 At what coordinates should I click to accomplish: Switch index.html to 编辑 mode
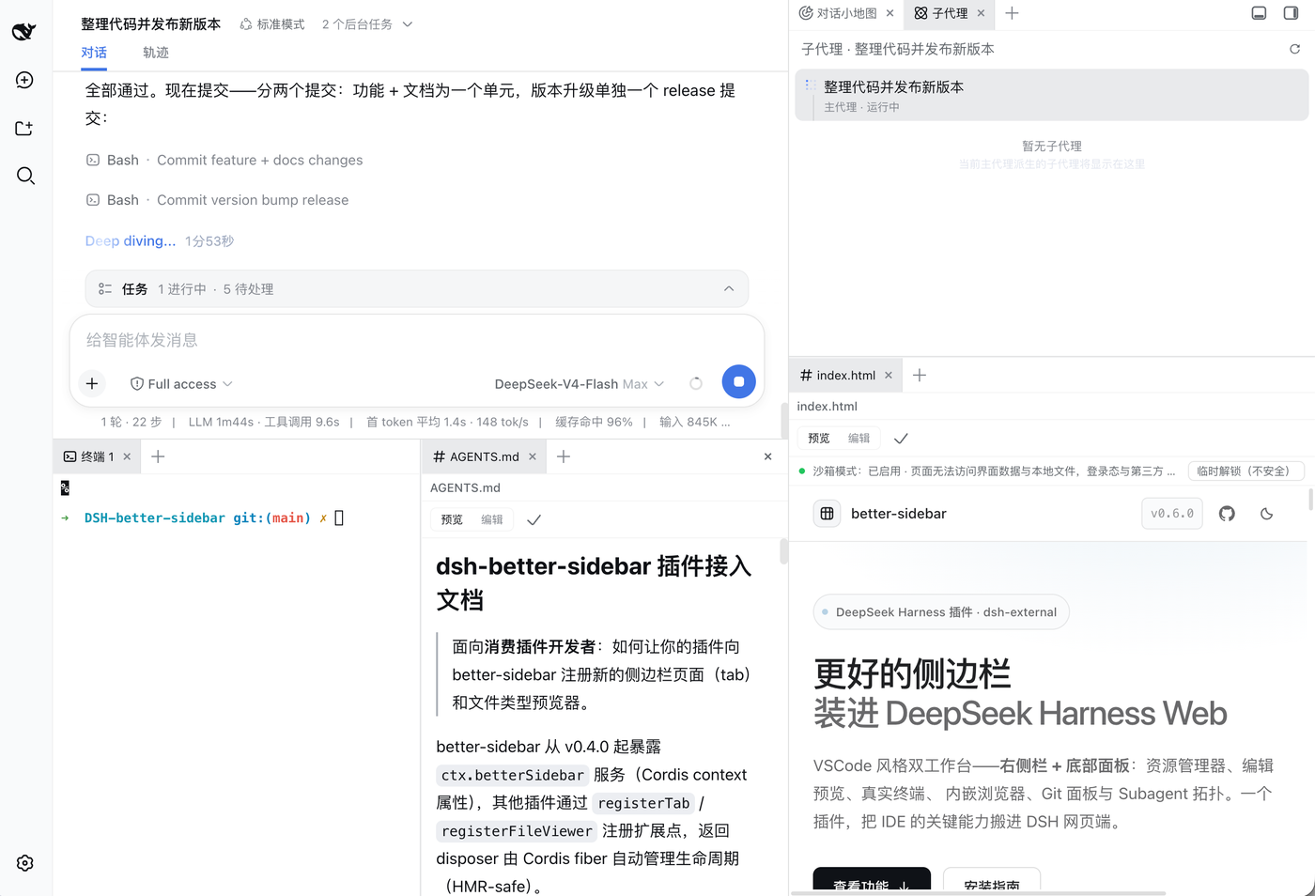point(859,438)
